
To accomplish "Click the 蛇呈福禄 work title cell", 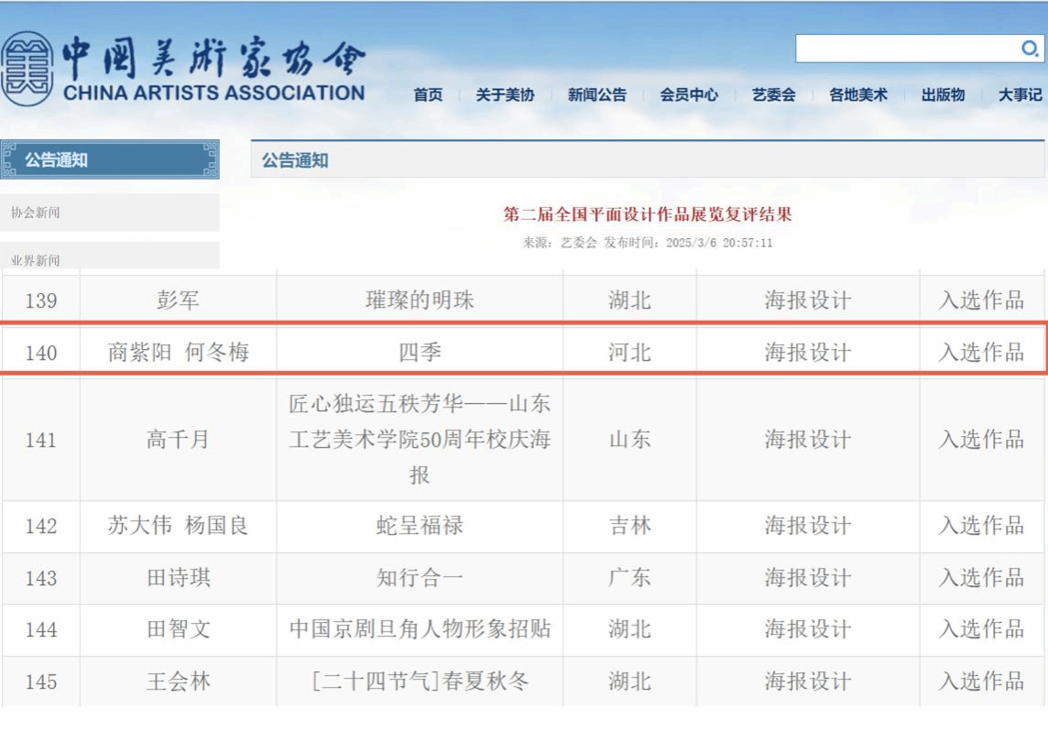I will click(420, 526).
